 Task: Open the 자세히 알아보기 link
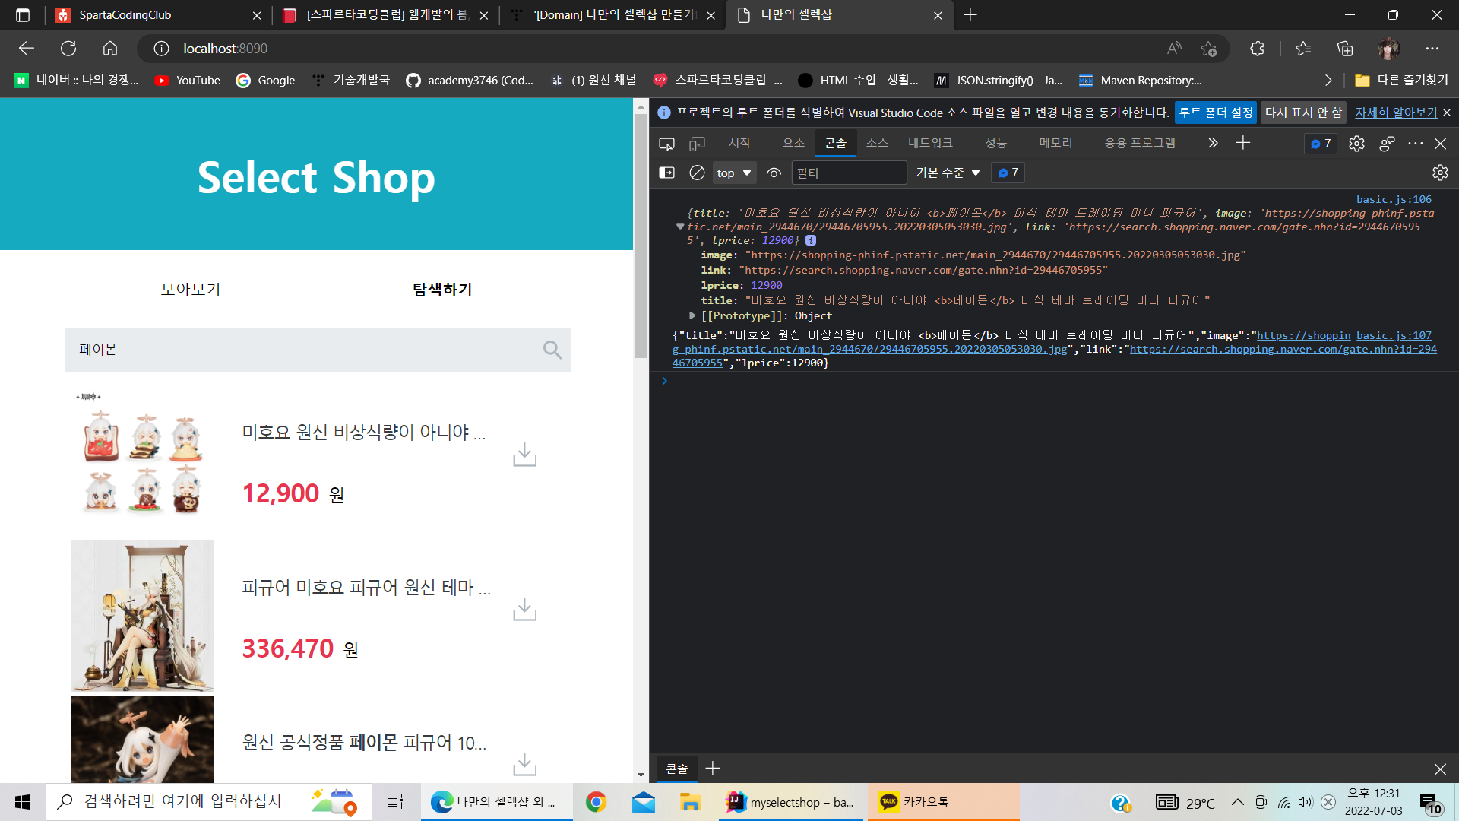click(x=1396, y=113)
